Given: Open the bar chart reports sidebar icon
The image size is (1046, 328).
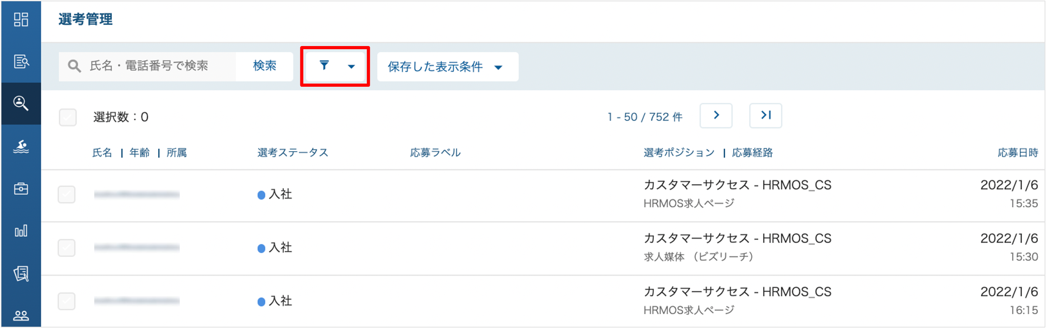Looking at the screenshot, I should tap(21, 231).
